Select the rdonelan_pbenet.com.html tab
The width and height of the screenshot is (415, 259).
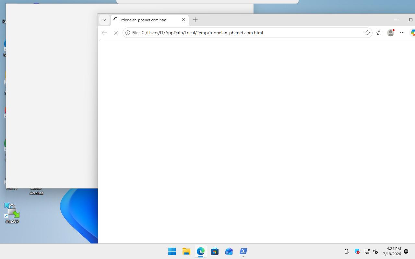150,20
